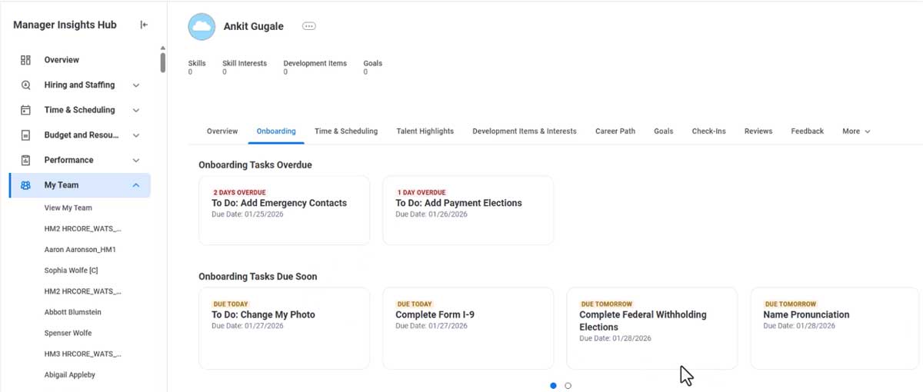
Task: Click the Hiring and Staffing search icon
Action: click(x=25, y=85)
